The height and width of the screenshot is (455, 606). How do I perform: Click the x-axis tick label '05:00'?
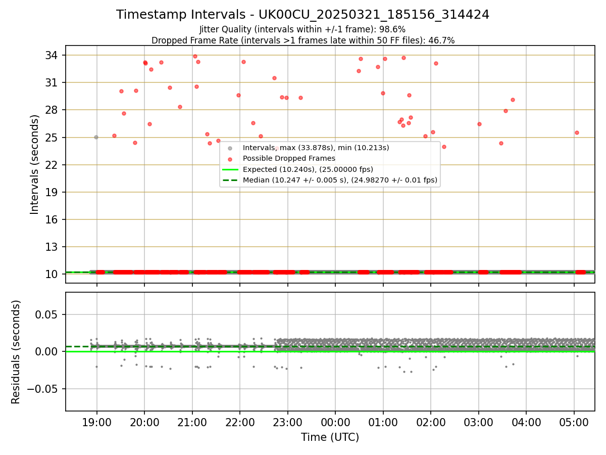(574, 422)
